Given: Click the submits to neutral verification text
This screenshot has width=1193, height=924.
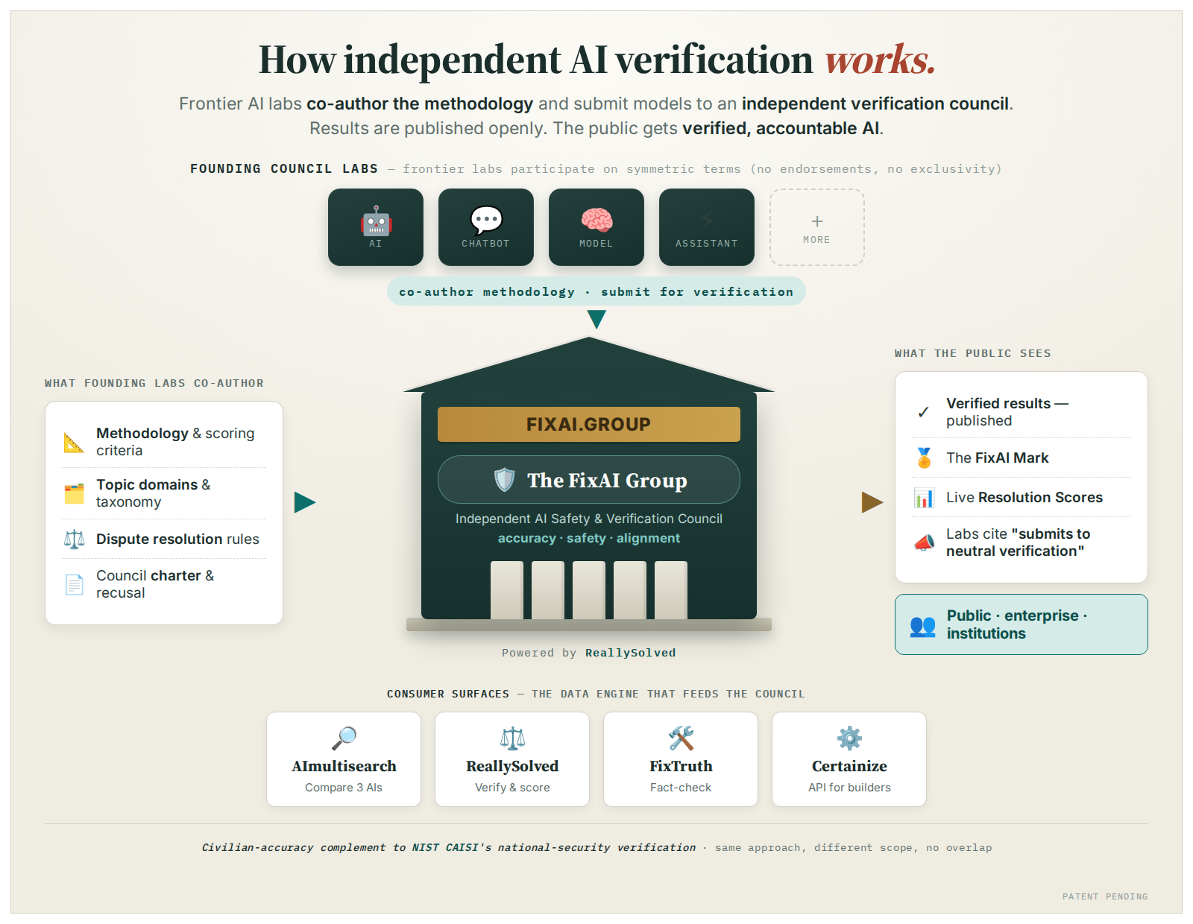Looking at the screenshot, I should coord(1018,542).
